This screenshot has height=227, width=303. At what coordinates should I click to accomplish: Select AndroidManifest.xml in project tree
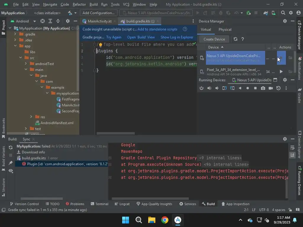pyautogui.click(x=57, y=123)
